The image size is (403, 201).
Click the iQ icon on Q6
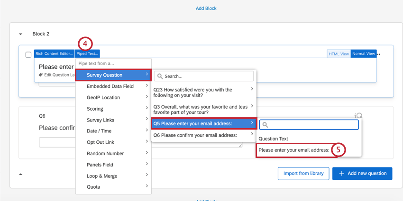[x=358, y=116]
